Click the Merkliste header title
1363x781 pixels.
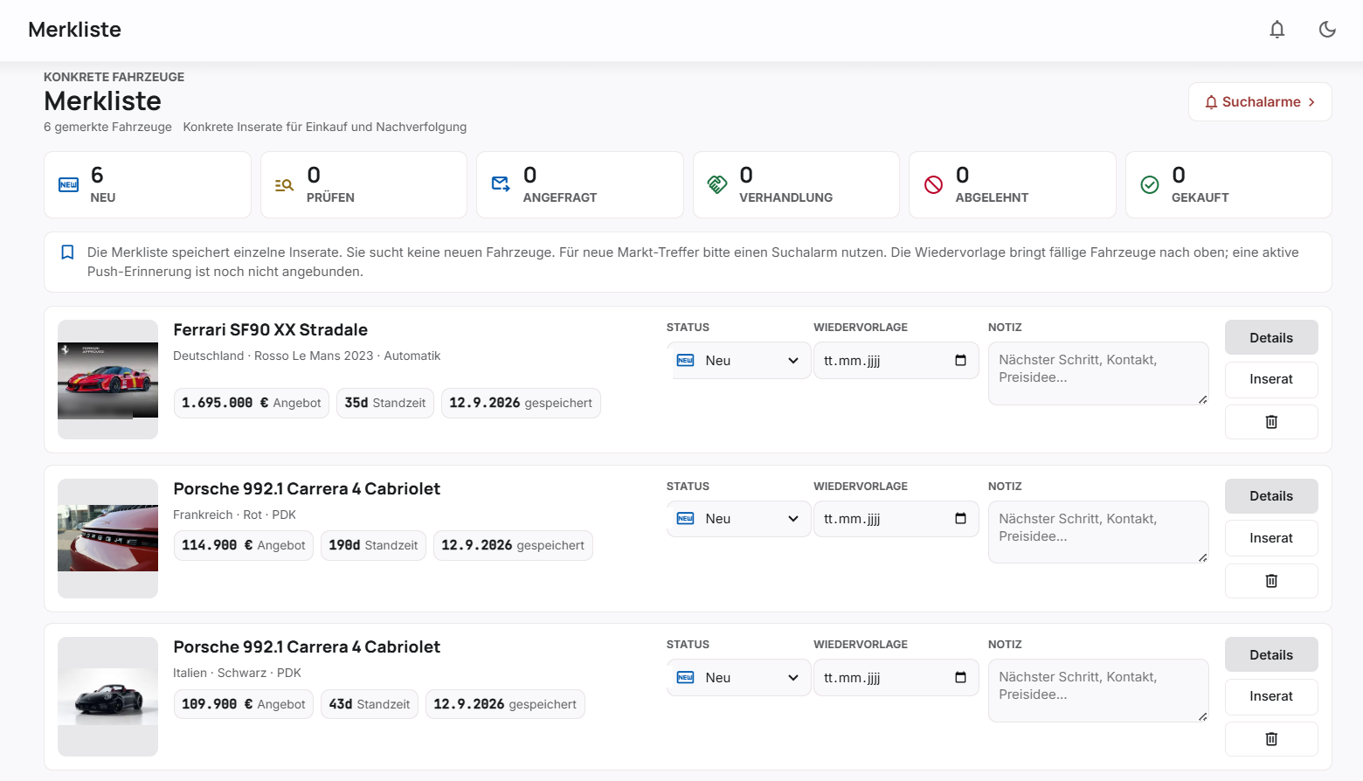click(x=75, y=30)
